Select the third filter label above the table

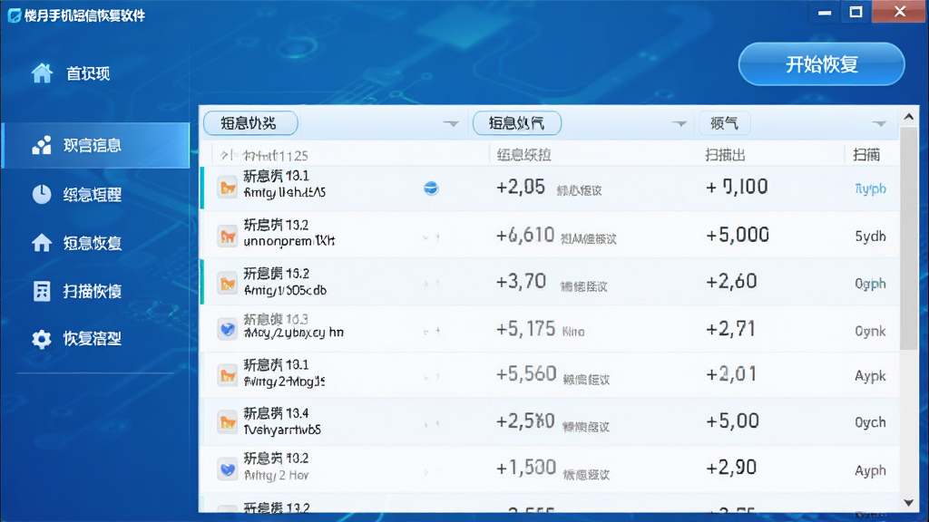point(724,123)
